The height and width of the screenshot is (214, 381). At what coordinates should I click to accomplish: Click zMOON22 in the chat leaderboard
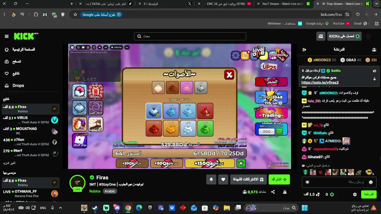pos(322,60)
